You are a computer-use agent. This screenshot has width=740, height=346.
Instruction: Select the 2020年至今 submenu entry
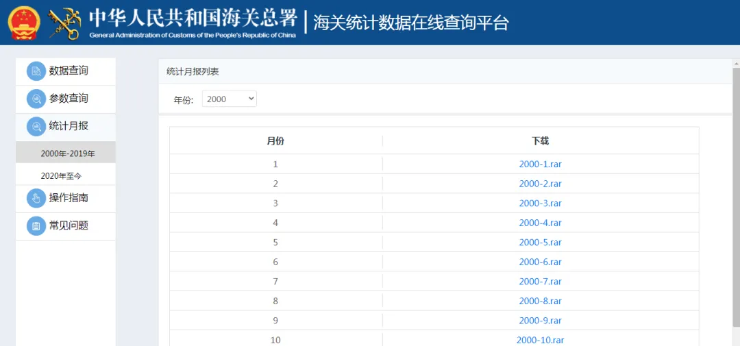[66, 175]
